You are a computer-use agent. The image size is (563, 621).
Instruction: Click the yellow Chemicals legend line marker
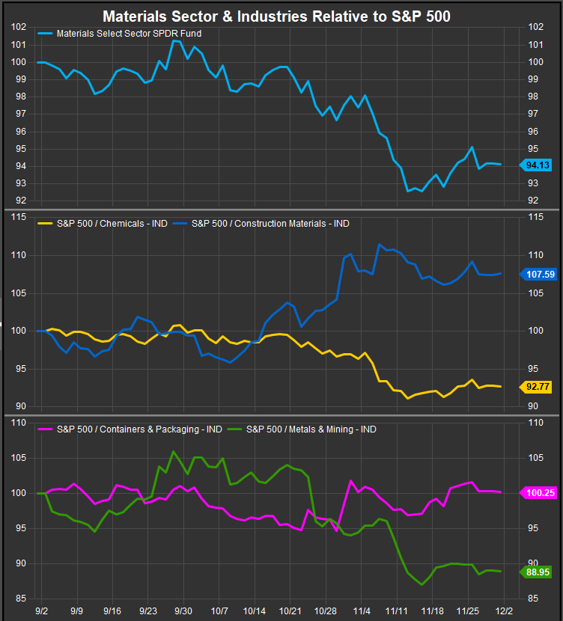pyautogui.click(x=45, y=224)
